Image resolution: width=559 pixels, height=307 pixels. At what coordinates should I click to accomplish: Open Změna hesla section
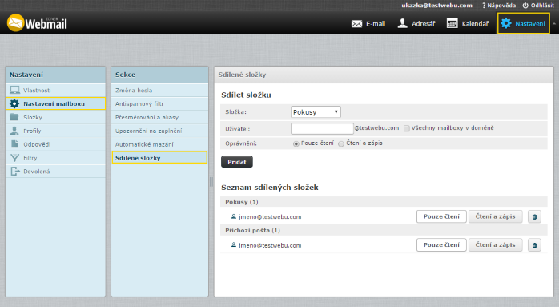159,90
